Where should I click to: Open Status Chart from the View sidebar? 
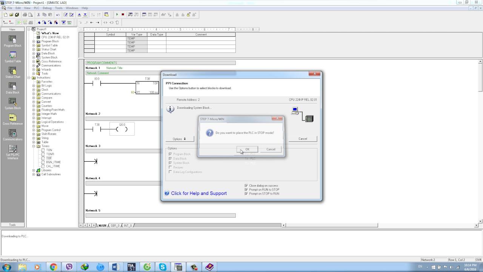click(x=12, y=73)
